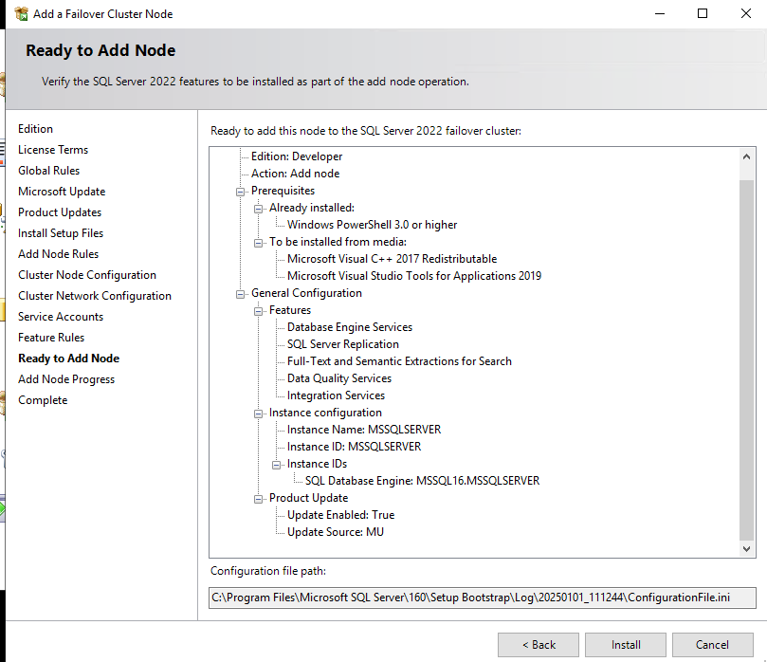767x662 pixels.
Task: Open Install Setup Files step
Action: (61, 233)
